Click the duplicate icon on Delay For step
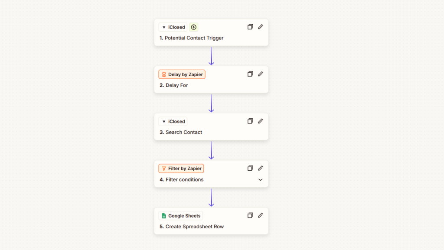Screen dimensions: 444x250 point(250,74)
